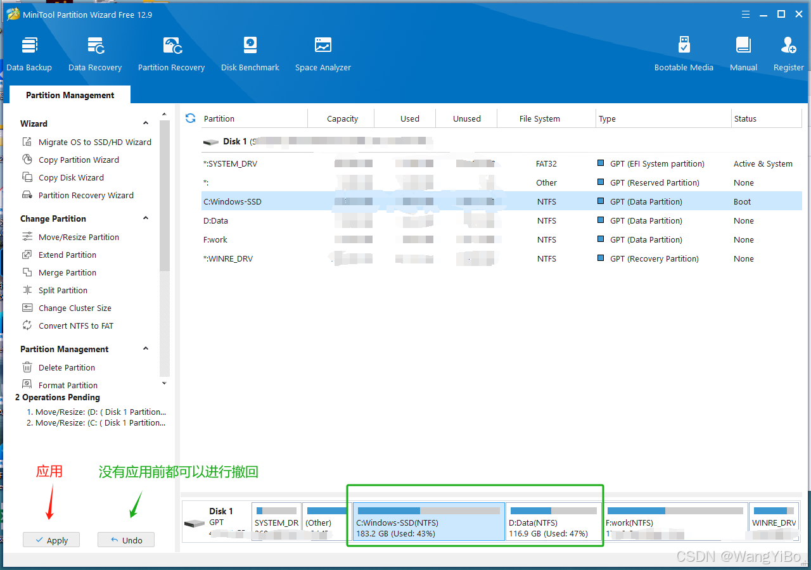This screenshot has height=570, width=811.
Task: Launch Data Recovery tool
Action: pyautogui.click(x=95, y=54)
